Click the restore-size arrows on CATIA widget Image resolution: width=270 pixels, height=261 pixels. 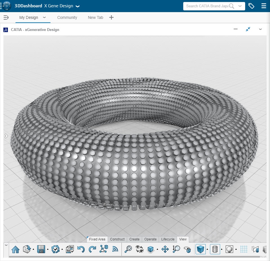click(248, 29)
